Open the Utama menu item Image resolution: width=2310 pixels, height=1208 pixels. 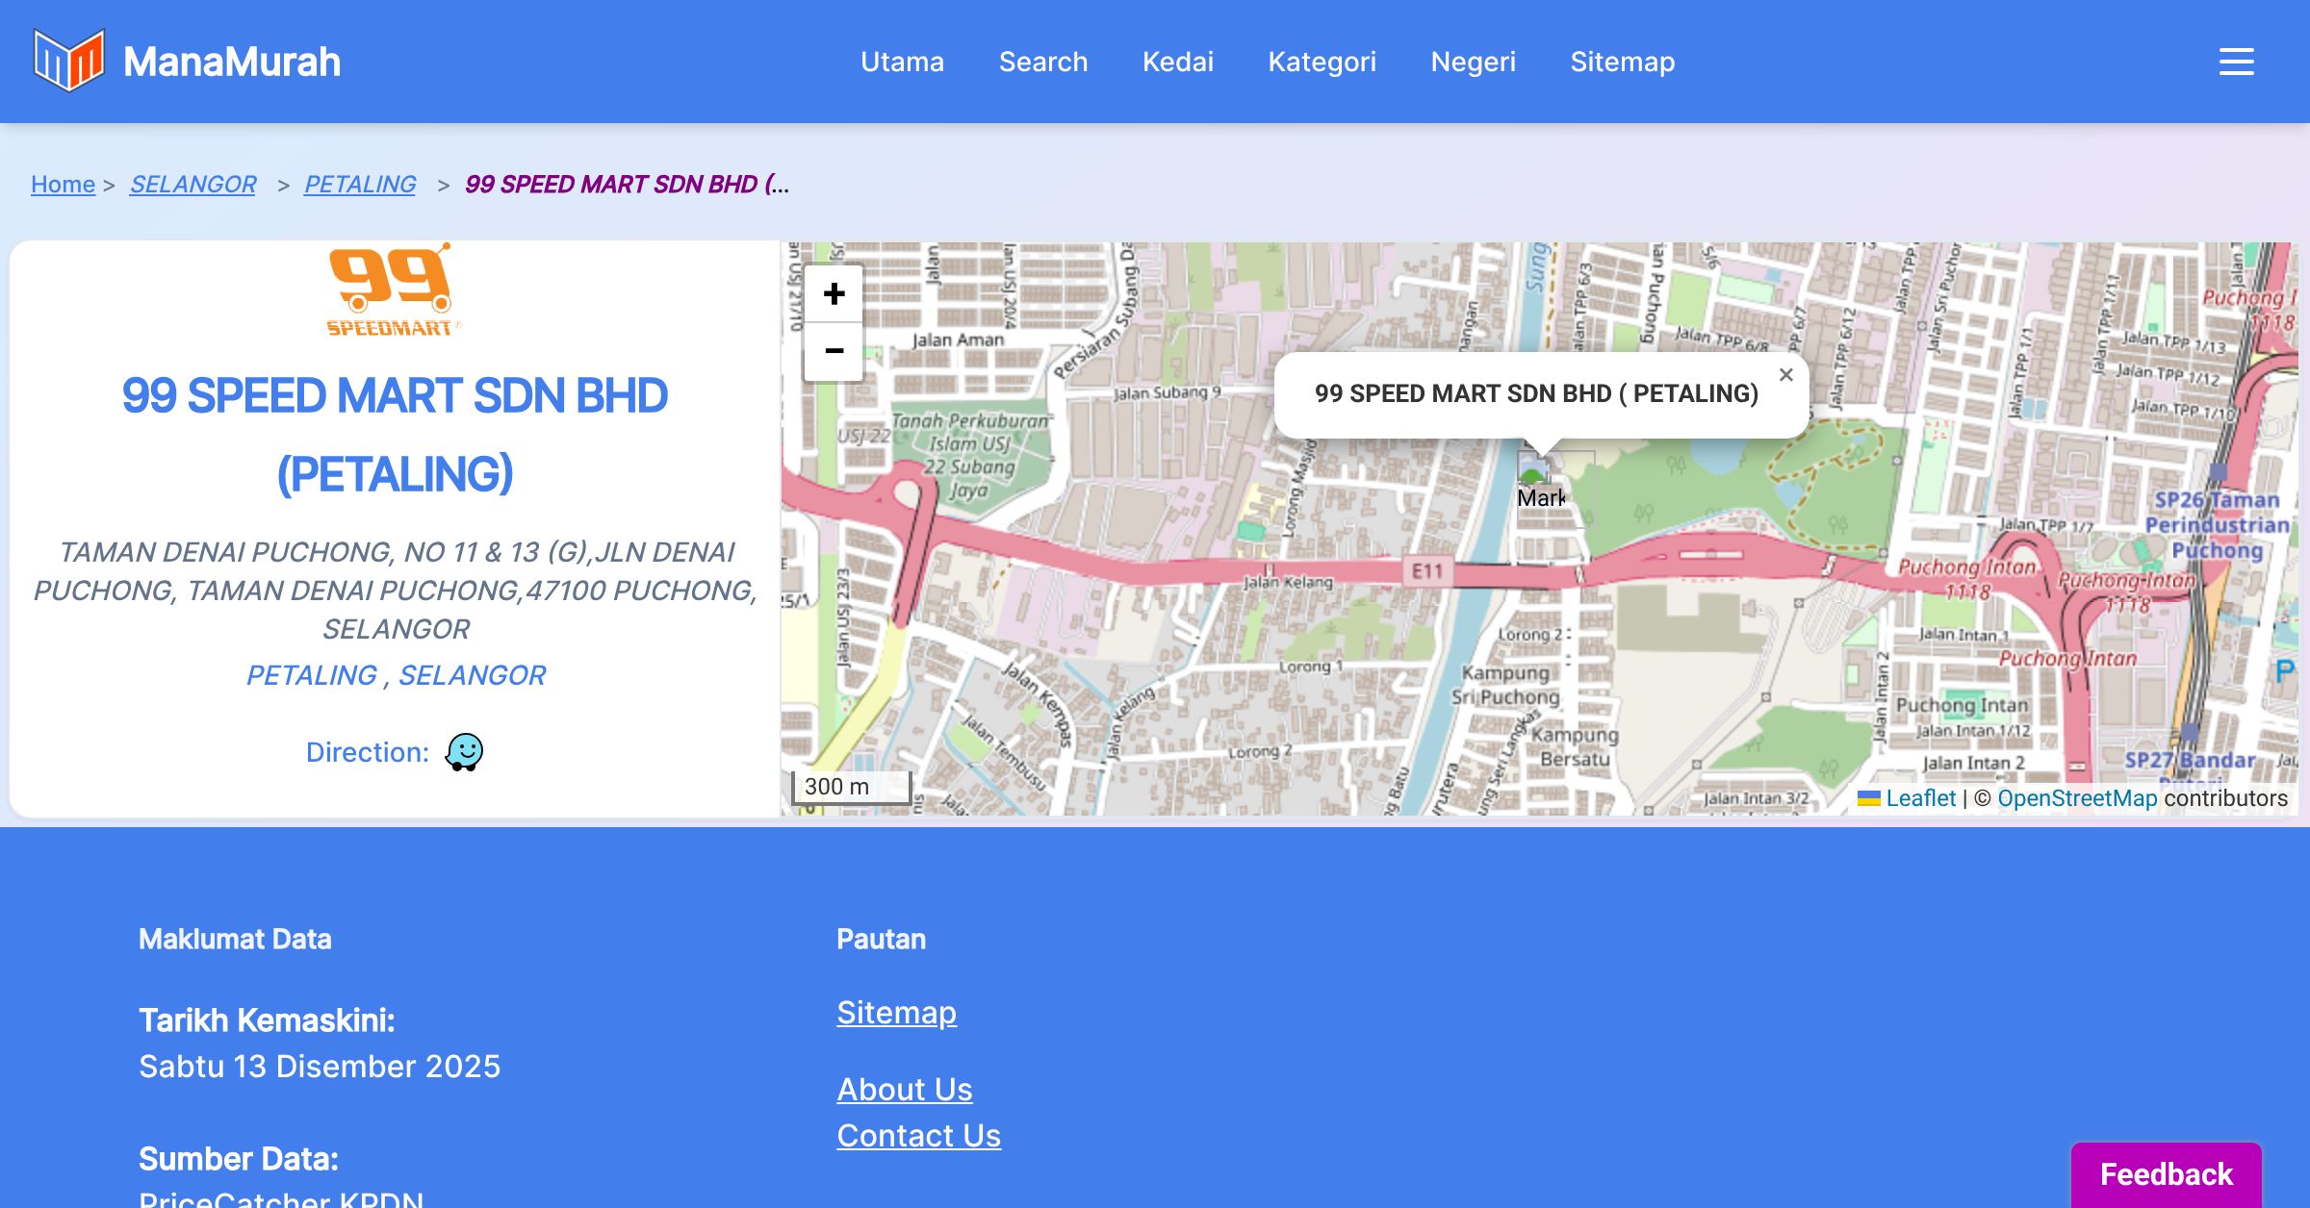tap(902, 62)
